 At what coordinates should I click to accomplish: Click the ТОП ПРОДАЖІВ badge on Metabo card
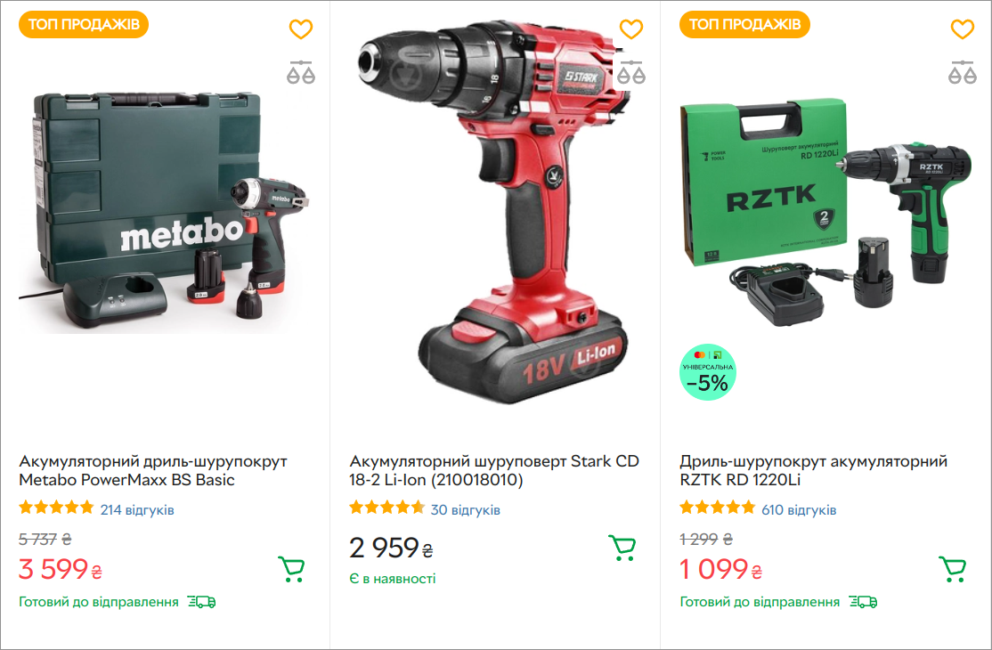(x=84, y=25)
